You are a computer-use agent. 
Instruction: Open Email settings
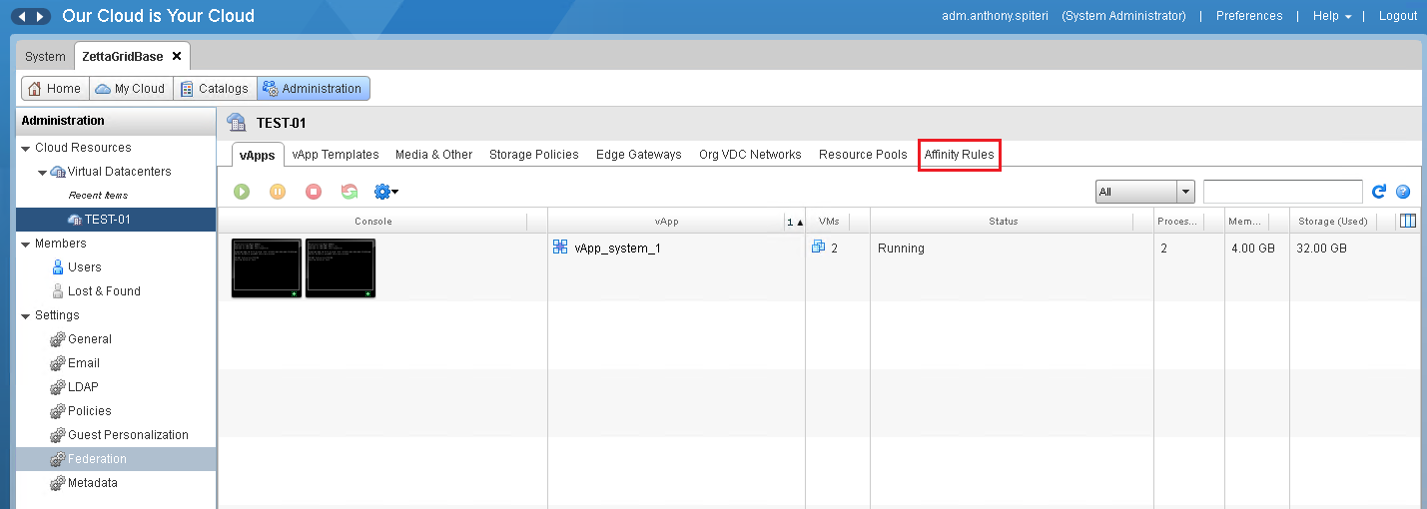[84, 363]
